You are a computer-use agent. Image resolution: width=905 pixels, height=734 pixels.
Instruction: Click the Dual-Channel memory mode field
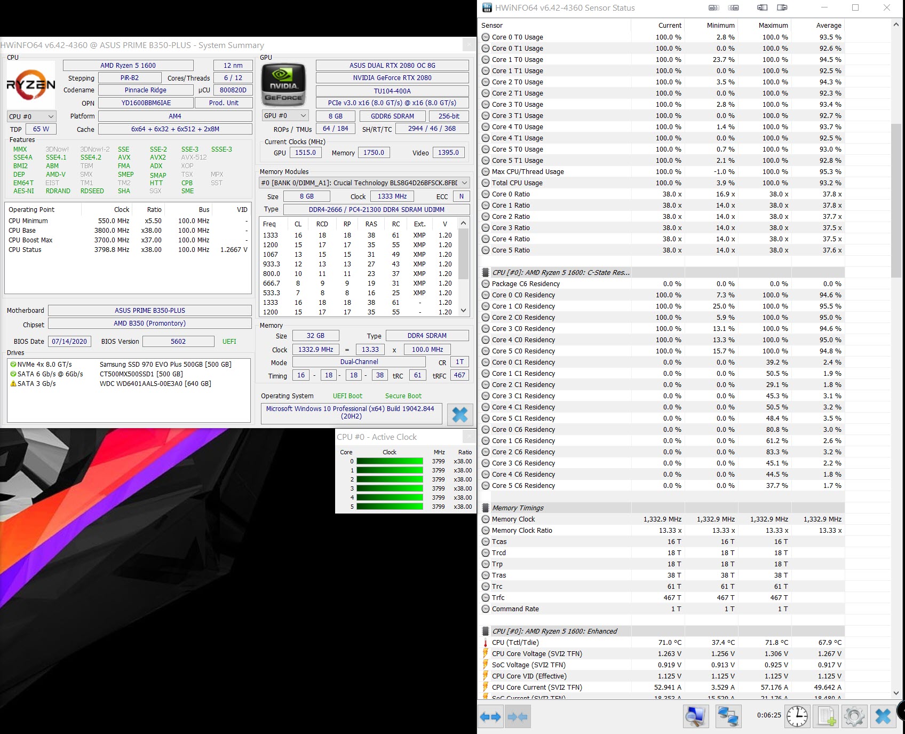tap(359, 362)
